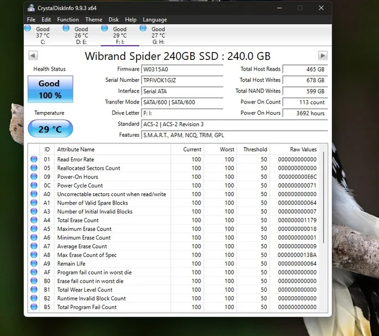This screenshot has height=336, width=379.
Task: Click status orb of Initial Invalid Blocks row
Action: (x=34, y=211)
